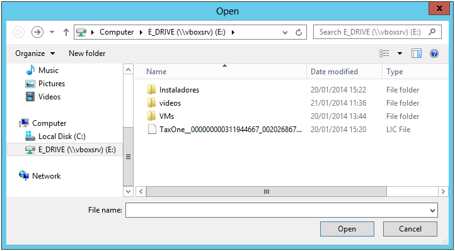Select Computer in the address breadcrumb
This screenshot has height=251, width=455.
coord(117,32)
